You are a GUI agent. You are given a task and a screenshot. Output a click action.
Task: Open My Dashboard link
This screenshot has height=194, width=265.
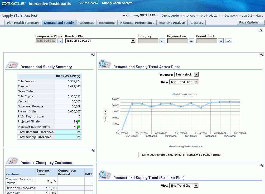click(x=89, y=3)
